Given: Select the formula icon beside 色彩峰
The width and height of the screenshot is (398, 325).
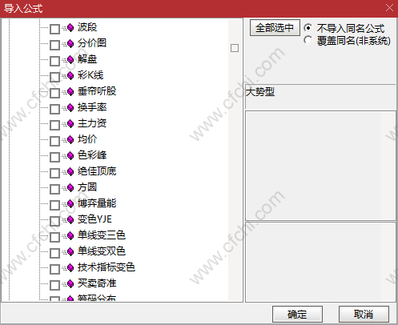Looking at the screenshot, I should pos(70,155).
